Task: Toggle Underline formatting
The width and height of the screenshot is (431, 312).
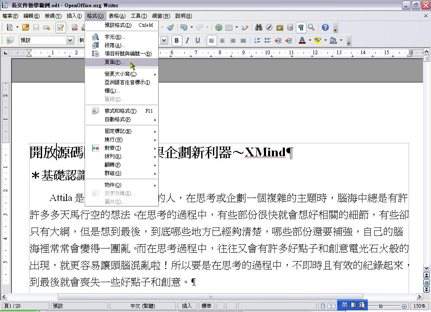Action: 198,40
